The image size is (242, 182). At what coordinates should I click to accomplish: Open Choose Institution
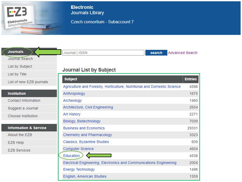click(x=23, y=116)
